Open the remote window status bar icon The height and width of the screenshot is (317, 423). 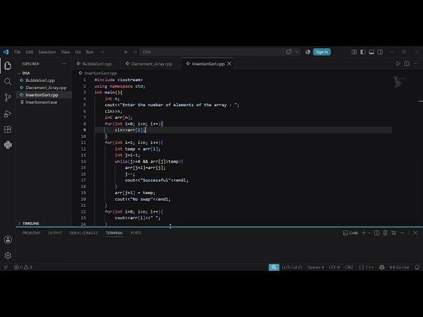(6, 267)
